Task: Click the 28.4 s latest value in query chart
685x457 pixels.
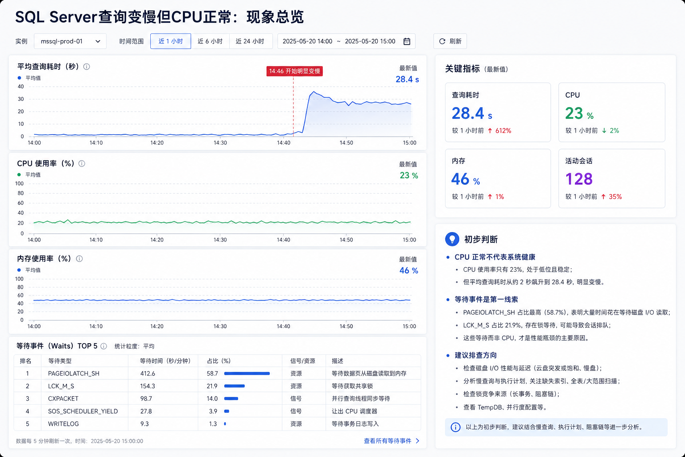Action: click(x=407, y=79)
